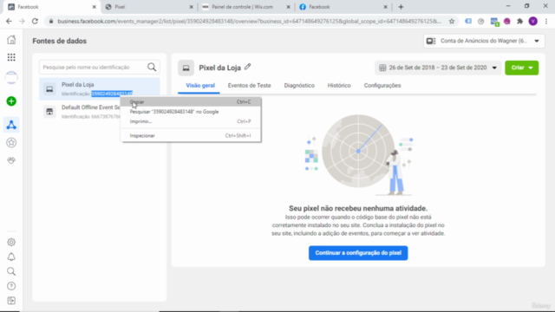Click the browser address bar URL
The image size is (555, 312).
tap(249, 21)
